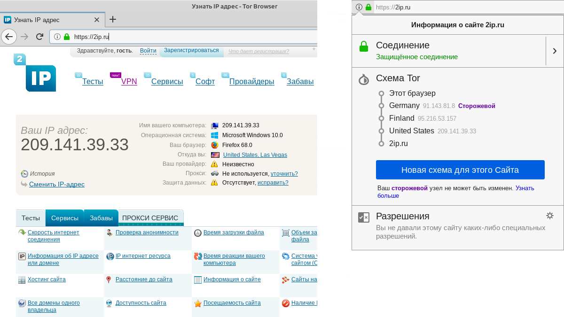This screenshot has height=317, width=564.
Task: Click the Tor gauge icon next to Схема Tor
Action: [364, 79]
